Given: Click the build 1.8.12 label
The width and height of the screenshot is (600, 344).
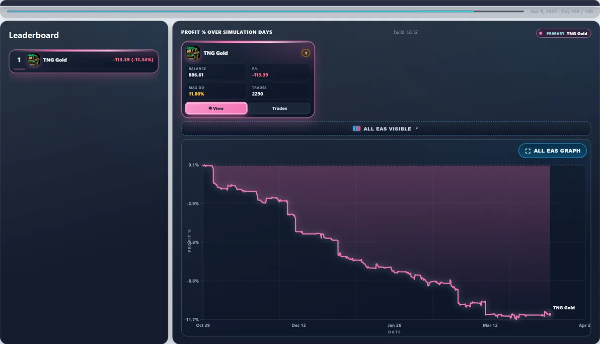Looking at the screenshot, I should point(406,32).
